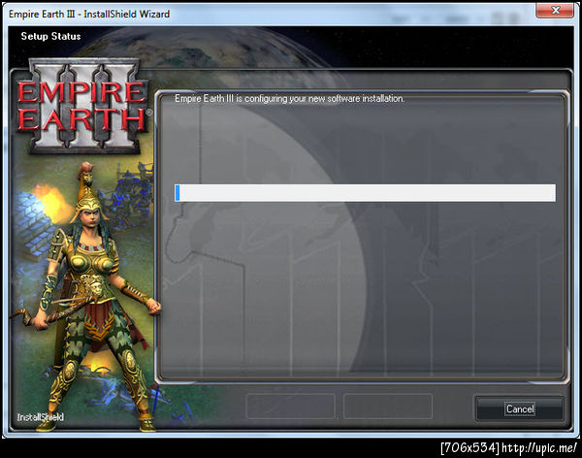The image size is (582, 458).
Task: Close the InstallShield Wizard window
Action: point(555,10)
